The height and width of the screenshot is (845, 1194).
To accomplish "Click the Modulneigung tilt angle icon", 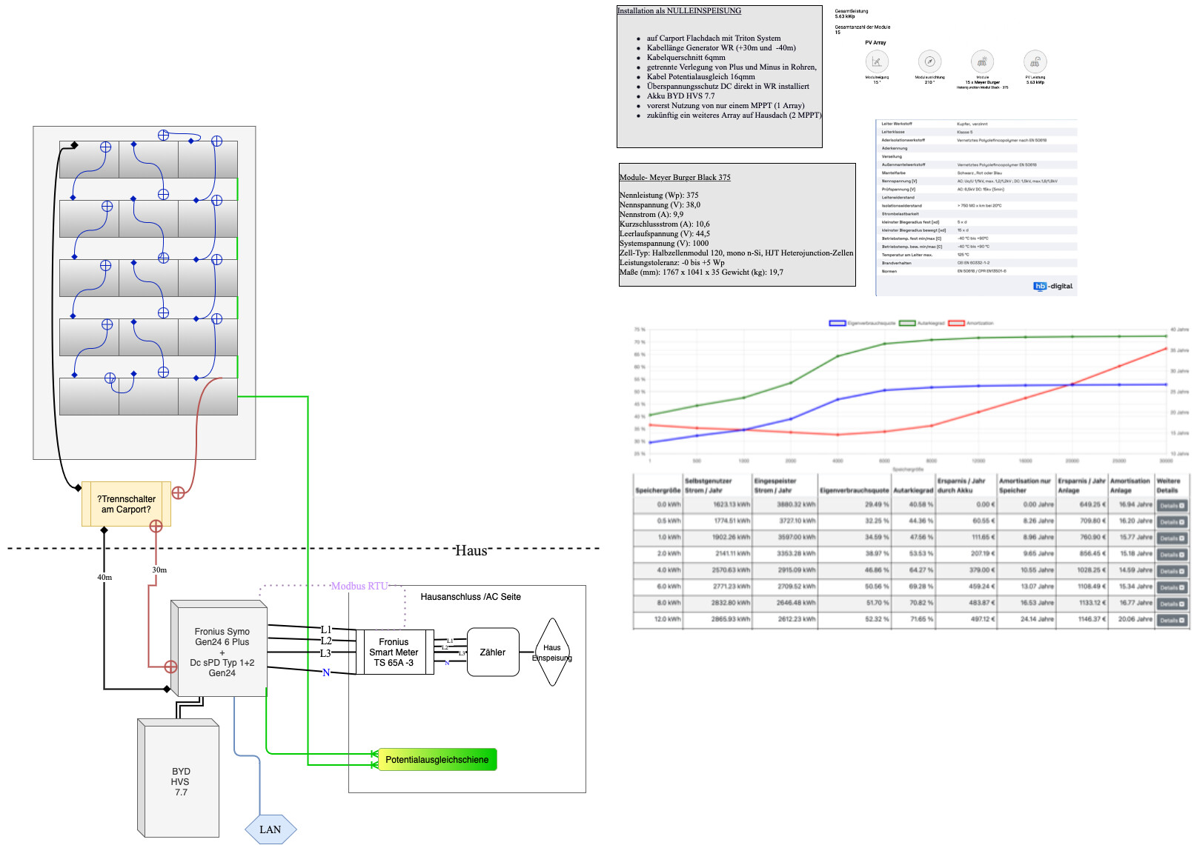I will pyautogui.click(x=877, y=61).
